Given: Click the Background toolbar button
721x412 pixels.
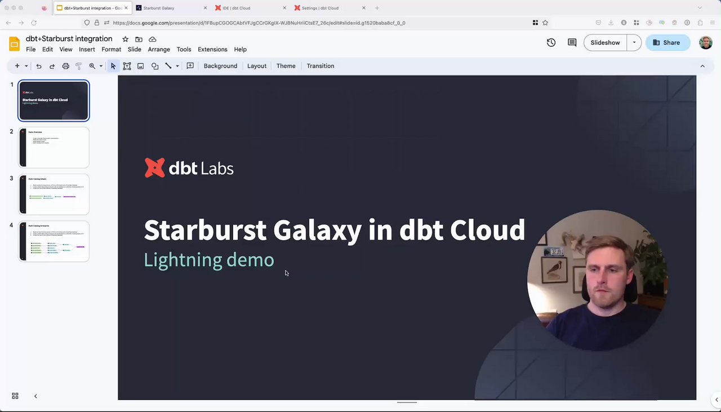Looking at the screenshot, I should click(220, 66).
